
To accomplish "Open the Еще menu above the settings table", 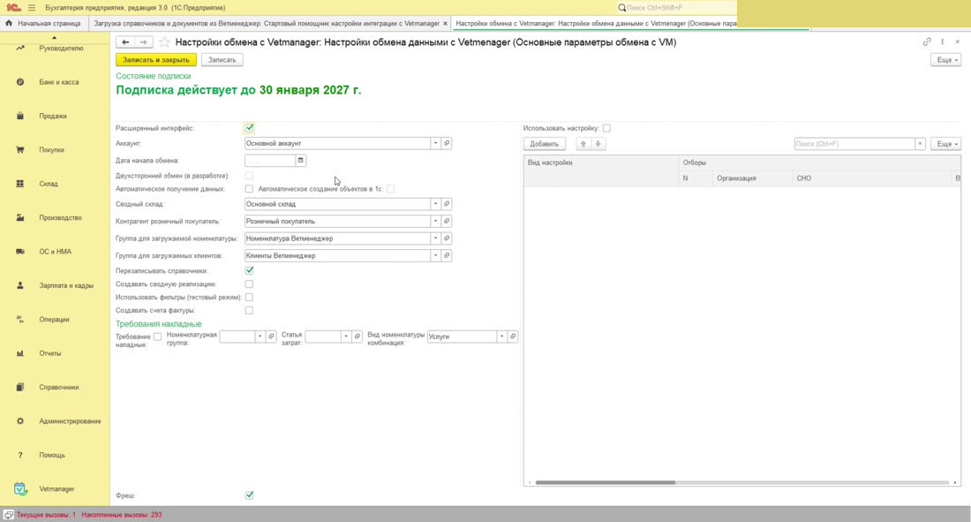I will pos(946,144).
